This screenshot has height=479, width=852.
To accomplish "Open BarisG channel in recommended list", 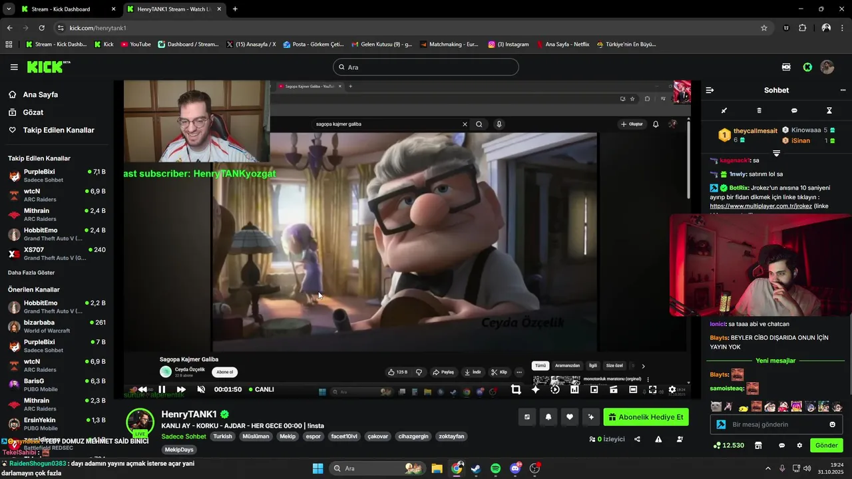I will point(56,385).
